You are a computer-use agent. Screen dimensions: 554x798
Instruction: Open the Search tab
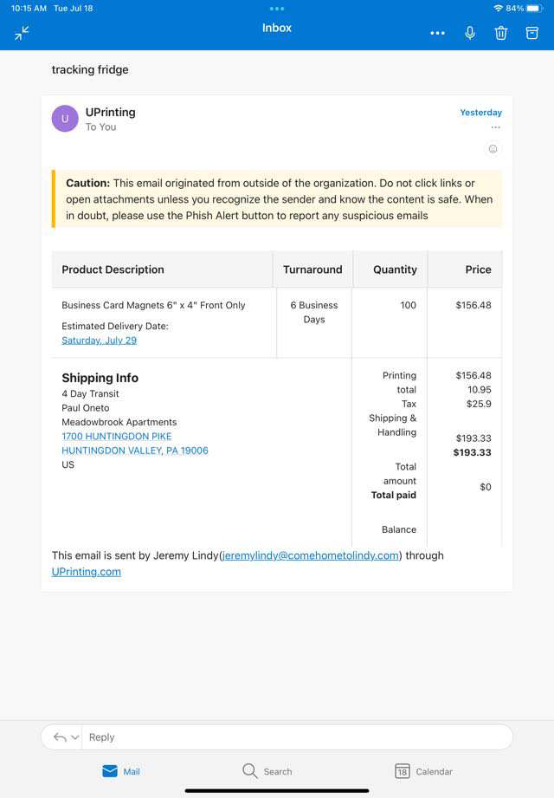[x=267, y=771]
